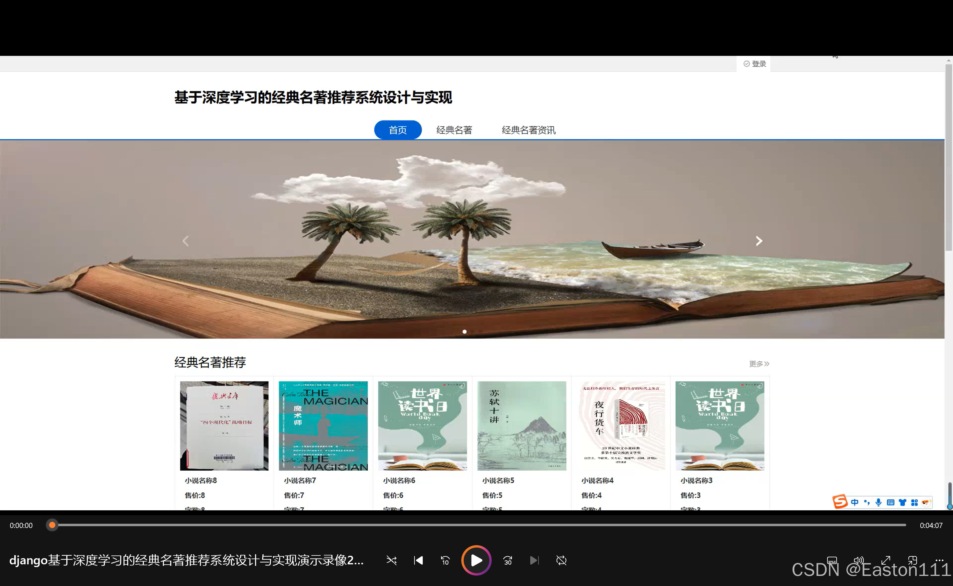Open mini player view

pyautogui.click(x=913, y=560)
